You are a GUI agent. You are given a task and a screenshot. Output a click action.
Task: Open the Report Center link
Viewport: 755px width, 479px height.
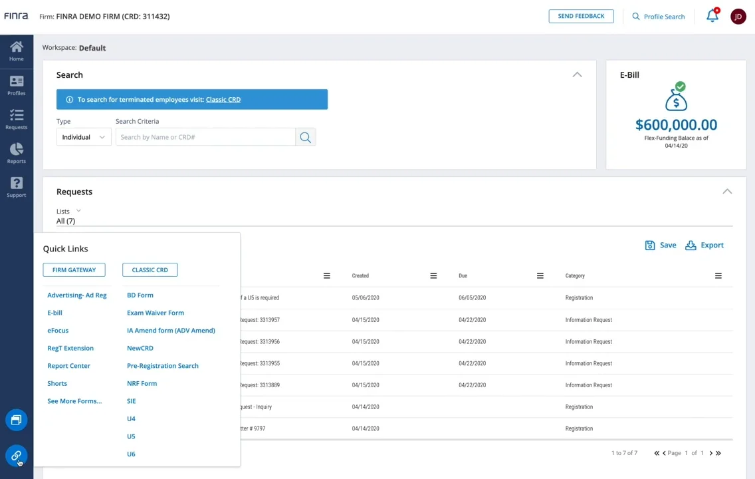click(69, 366)
